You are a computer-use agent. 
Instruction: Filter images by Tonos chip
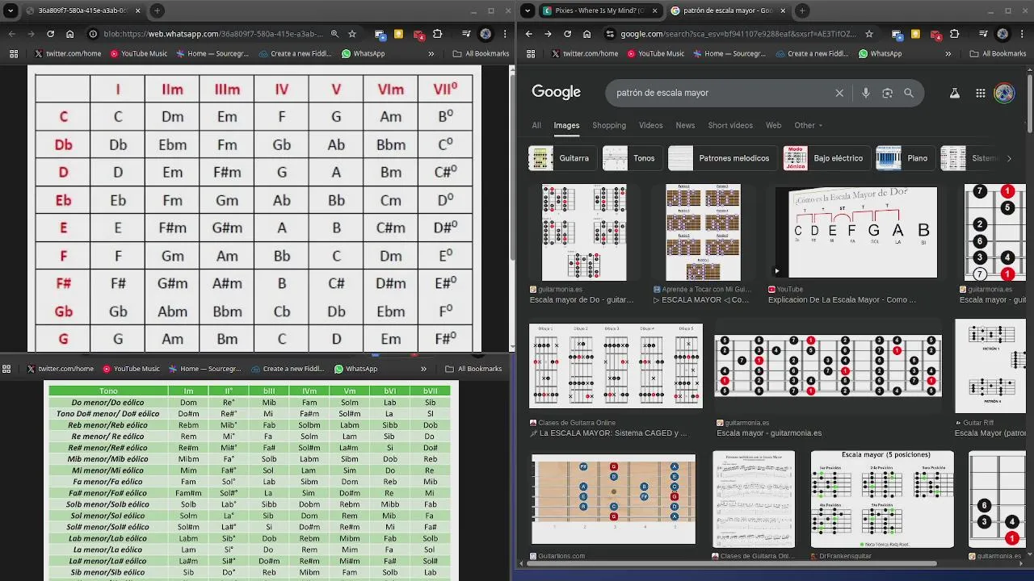tap(632, 158)
